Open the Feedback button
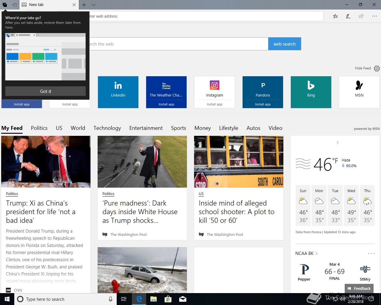Screen dimensions: 381x305 pyautogui.click(x=359, y=288)
